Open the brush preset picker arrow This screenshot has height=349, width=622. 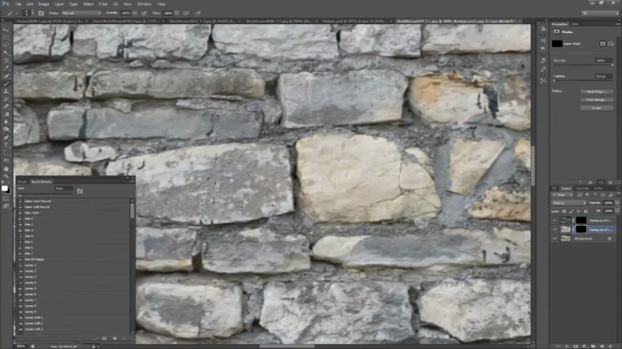click(x=33, y=13)
